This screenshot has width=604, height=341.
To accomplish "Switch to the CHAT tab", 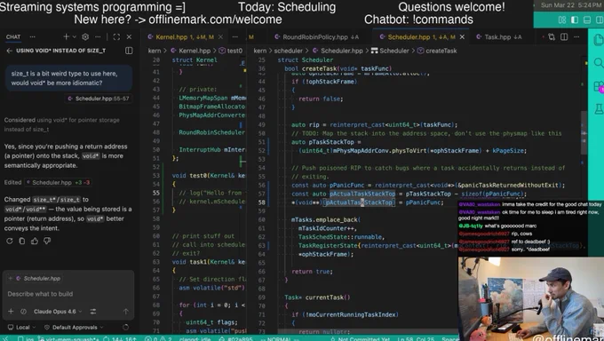I will (13, 37).
